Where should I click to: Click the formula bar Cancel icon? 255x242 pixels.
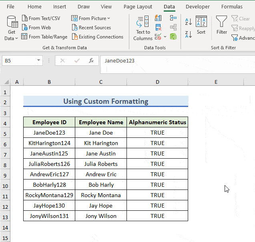pos(62,61)
